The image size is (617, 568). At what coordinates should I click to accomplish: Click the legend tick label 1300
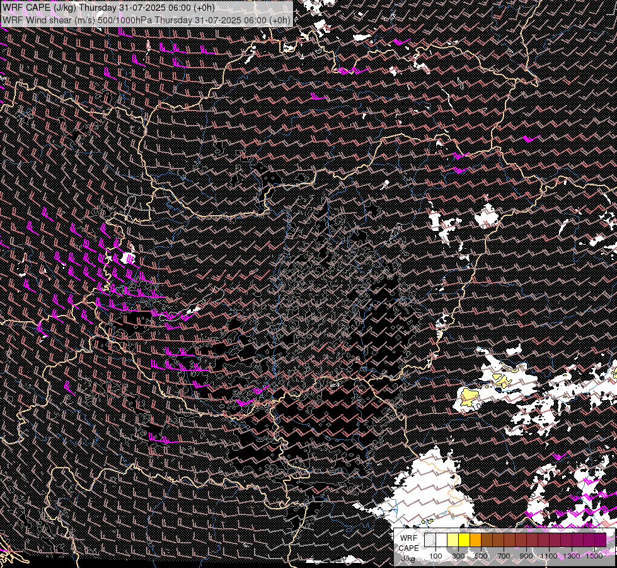pos(572,556)
